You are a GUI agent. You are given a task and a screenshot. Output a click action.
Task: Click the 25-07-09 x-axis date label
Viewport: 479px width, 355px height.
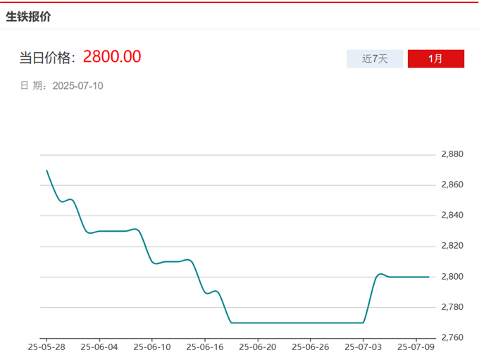[x=416, y=347]
